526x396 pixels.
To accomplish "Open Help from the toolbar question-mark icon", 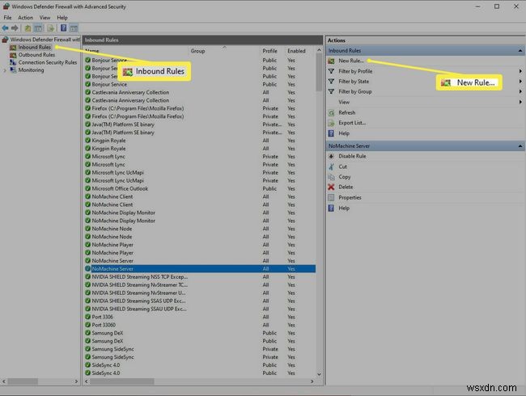I will [x=63, y=28].
